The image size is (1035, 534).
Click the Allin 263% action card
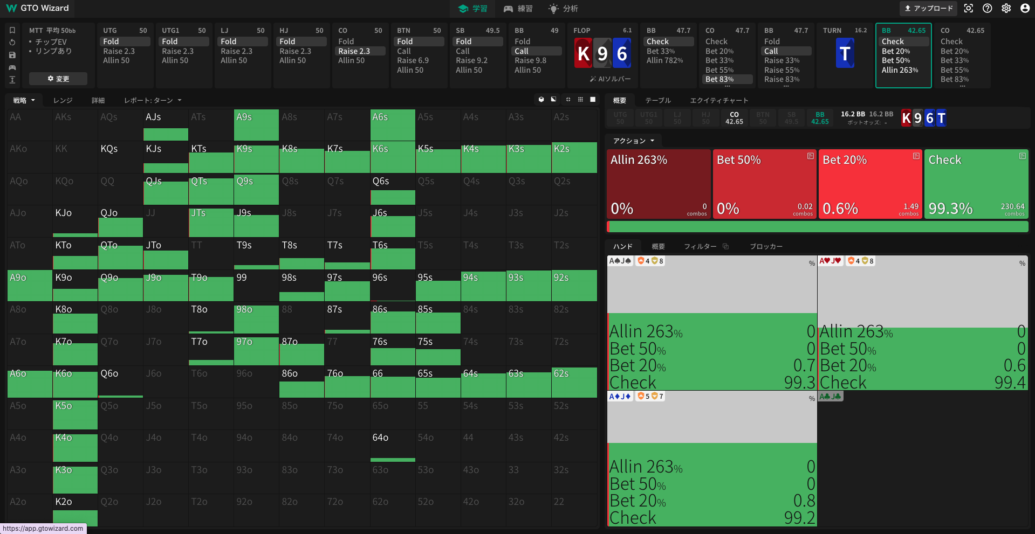659,184
